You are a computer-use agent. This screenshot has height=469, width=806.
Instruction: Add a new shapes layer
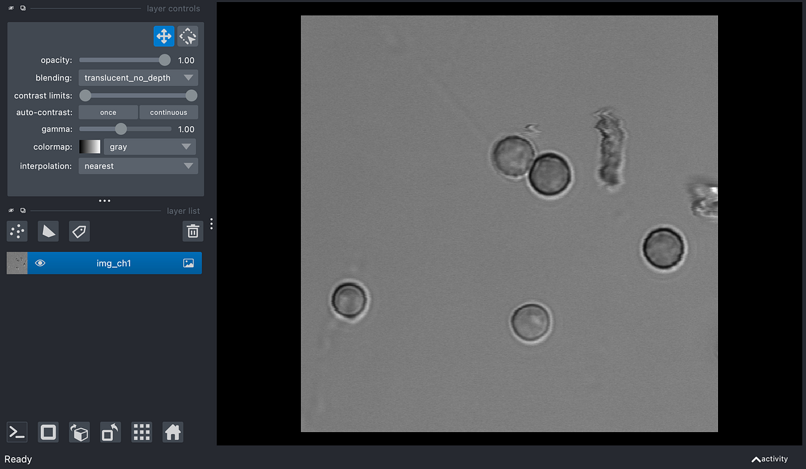(48, 231)
